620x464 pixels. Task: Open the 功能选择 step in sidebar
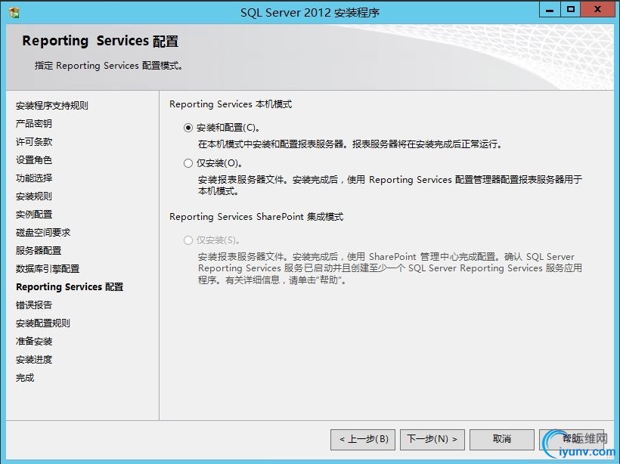33,178
